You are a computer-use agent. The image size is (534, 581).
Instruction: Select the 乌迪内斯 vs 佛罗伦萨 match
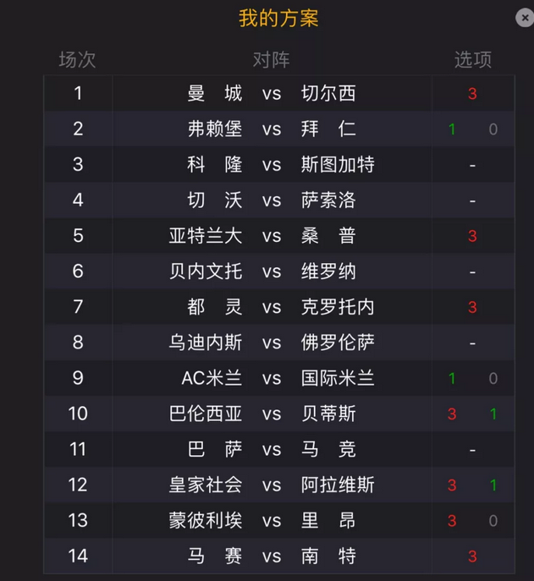tap(279, 343)
